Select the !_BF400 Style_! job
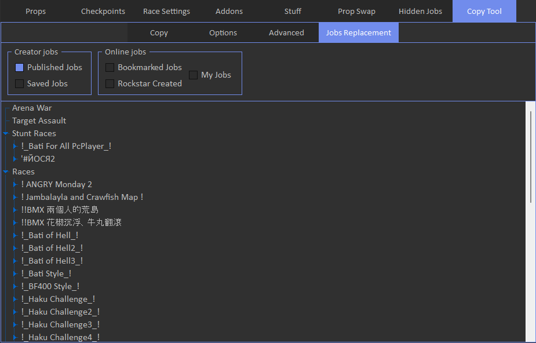This screenshot has height=343, width=536. tap(50, 286)
